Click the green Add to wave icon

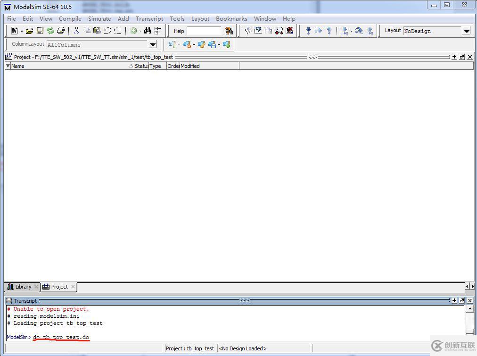click(x=133, y=31)
